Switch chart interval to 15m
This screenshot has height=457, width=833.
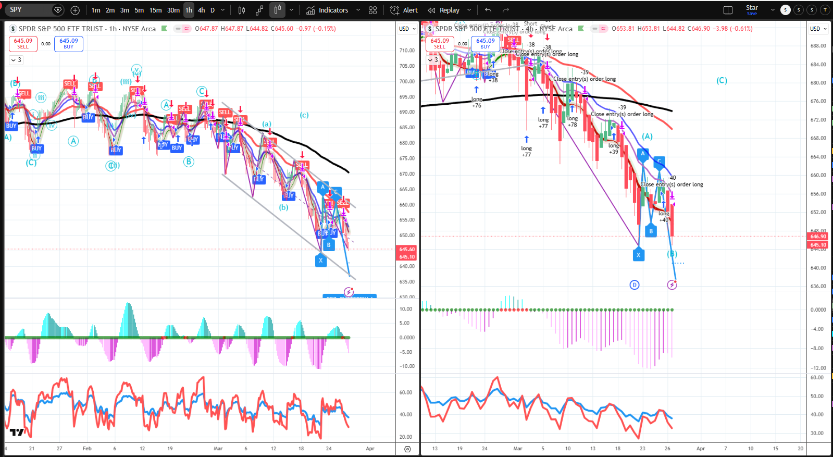(x=155, y=10)
